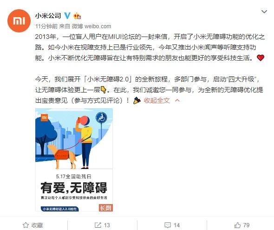Click the 小米公司 account name
The image size is (274, 230).
[x=48, y=16]
